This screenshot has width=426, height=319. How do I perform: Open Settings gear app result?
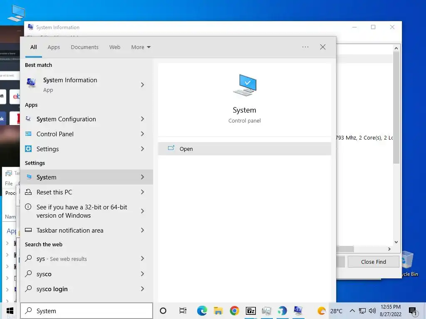(x=87, y=149)
